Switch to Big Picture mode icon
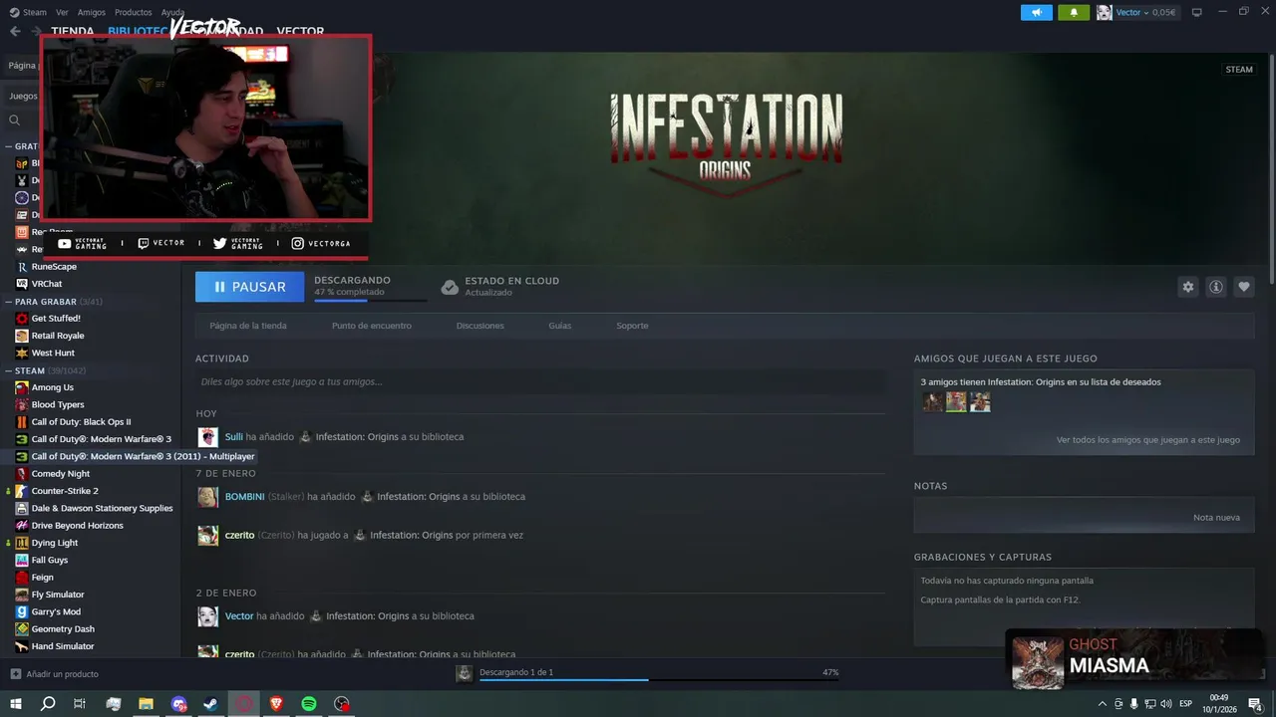 tap(1197, 12)
